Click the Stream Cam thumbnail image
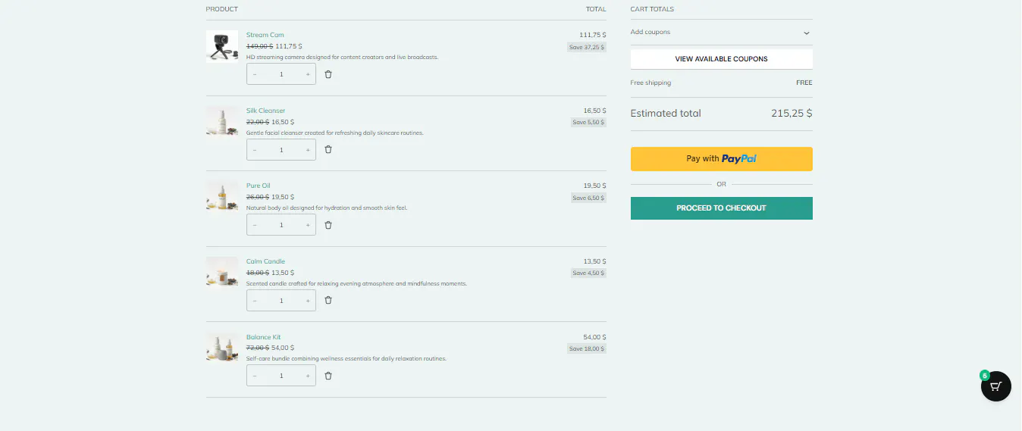The image size is (1022, 431). point(222,46)
